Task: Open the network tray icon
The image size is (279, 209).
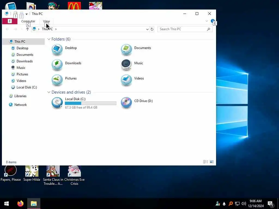Action: pos(237,204)
